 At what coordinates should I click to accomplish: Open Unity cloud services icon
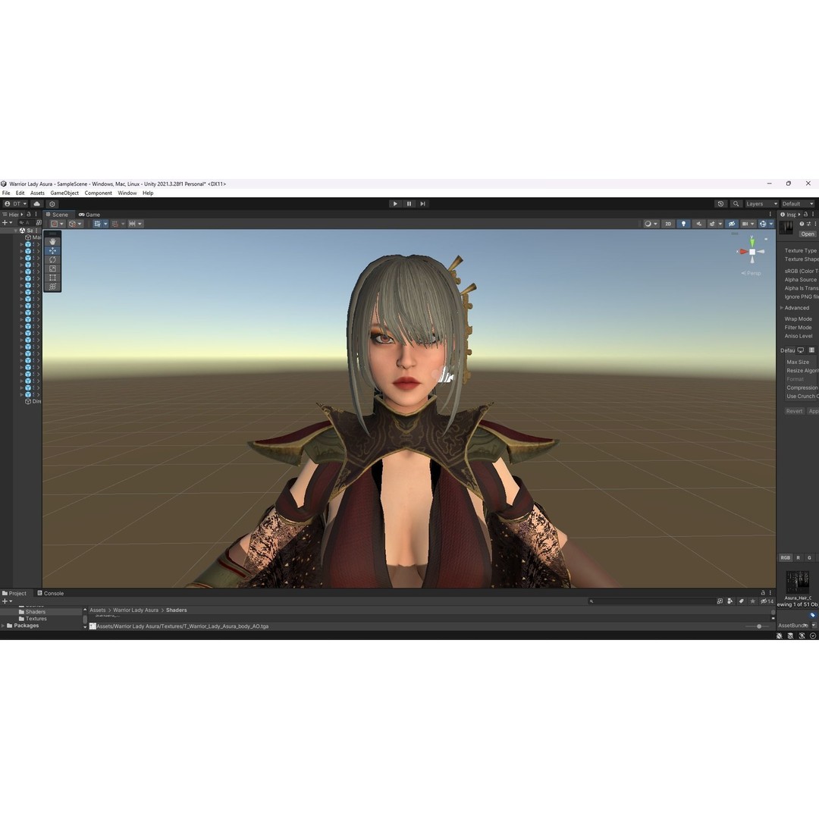coord(36,204)
